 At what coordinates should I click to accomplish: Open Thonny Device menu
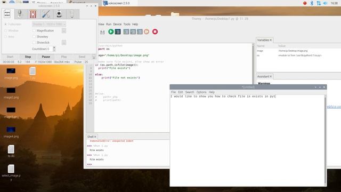(x=117, y=24)
